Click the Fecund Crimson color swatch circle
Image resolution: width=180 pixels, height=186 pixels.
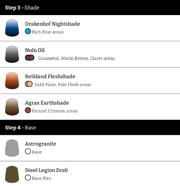coord(28,110)
